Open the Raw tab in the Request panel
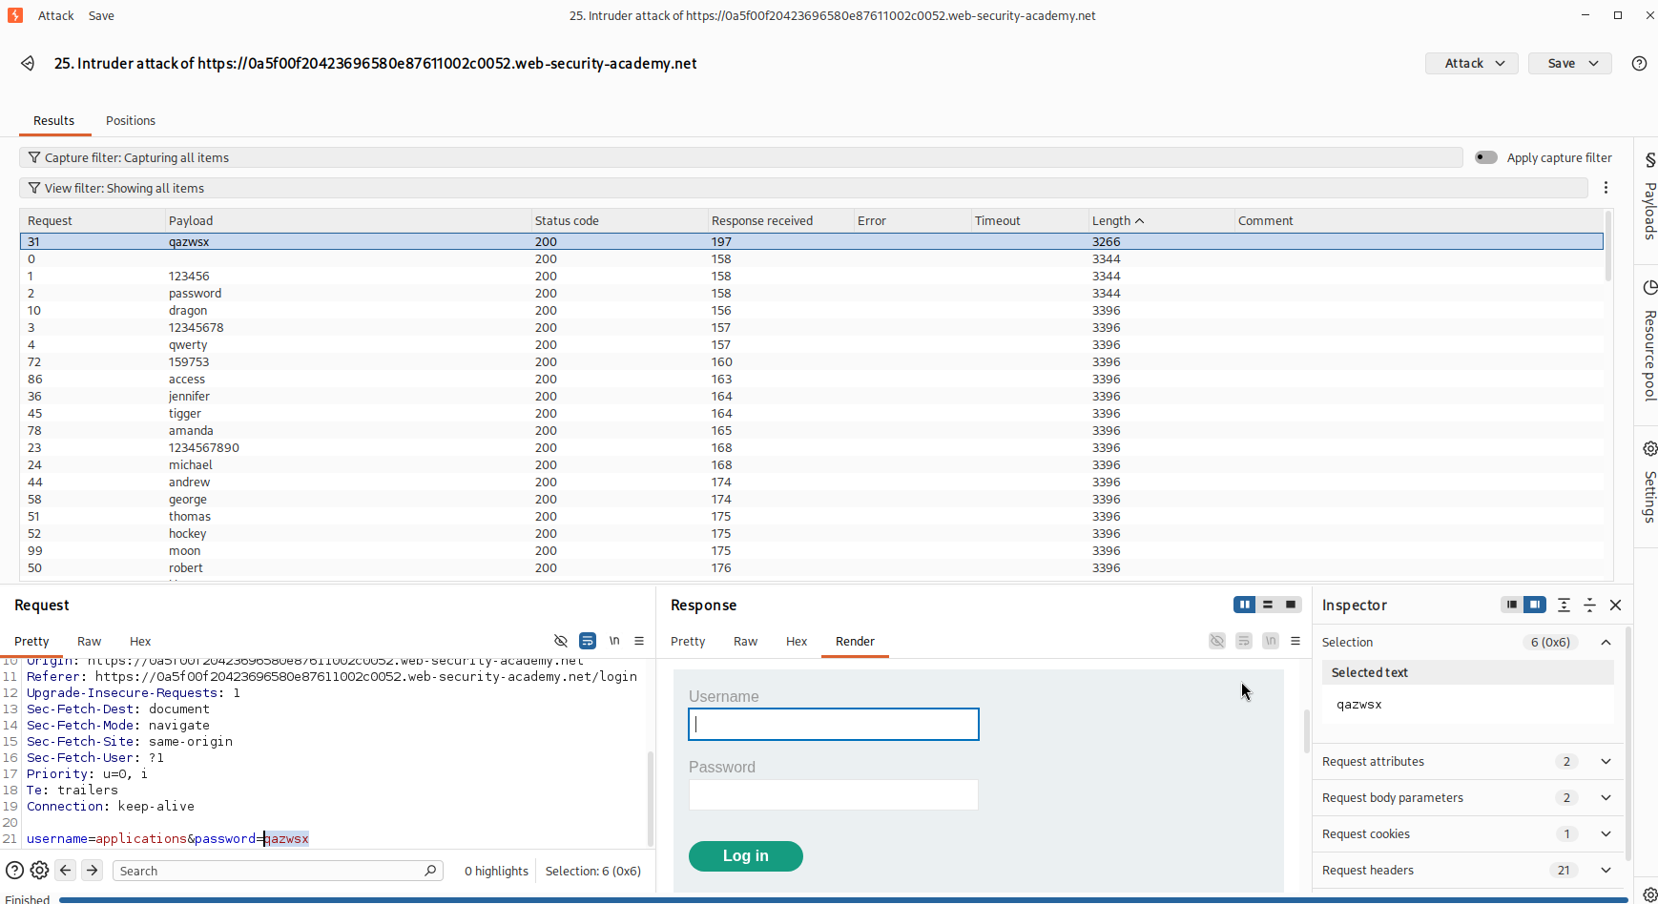Viewport: 1658px width, 904px height. (x=89, y=641)
